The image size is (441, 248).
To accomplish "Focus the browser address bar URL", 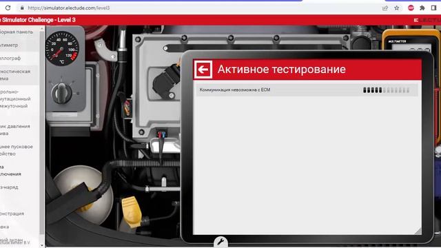I will click(x=69, y=8).
